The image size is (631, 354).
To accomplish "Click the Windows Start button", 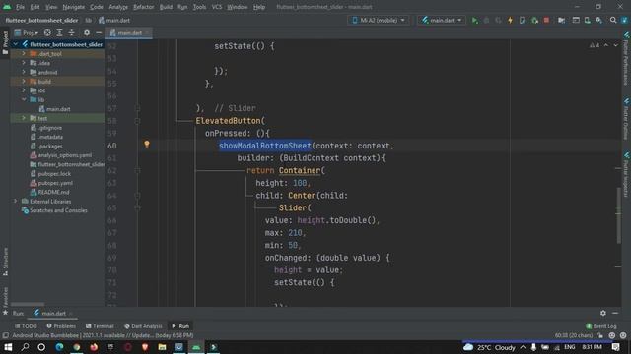I will pos(8,347).
